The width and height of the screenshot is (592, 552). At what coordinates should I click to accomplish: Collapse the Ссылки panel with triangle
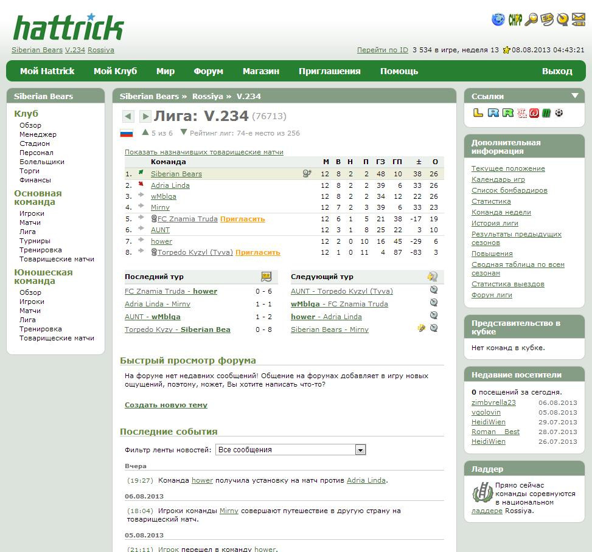click(x=574, y=96)
